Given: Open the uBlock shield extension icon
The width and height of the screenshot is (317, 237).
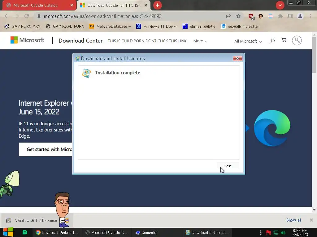Looking at the screenshot, I should point(251,17).
